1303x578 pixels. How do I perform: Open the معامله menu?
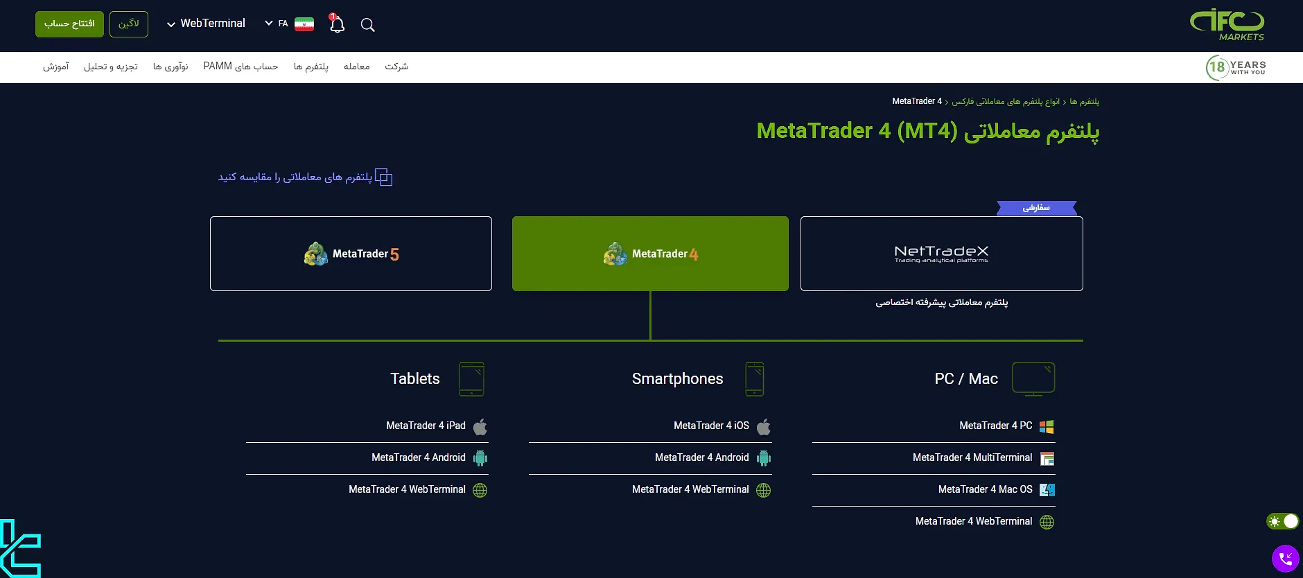[x=356, y=67]
